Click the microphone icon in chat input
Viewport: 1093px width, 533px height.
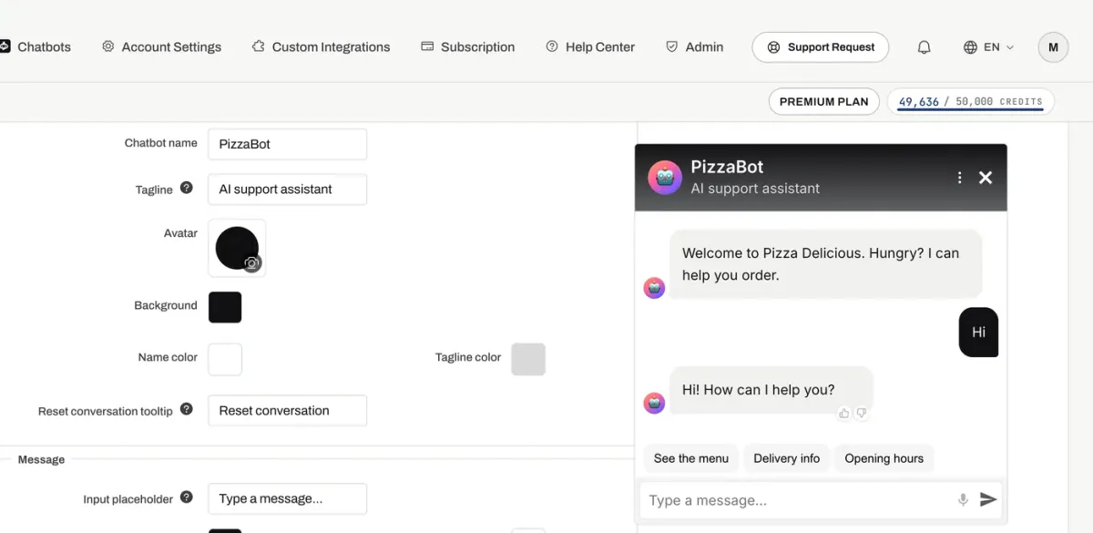click(963, 499)
